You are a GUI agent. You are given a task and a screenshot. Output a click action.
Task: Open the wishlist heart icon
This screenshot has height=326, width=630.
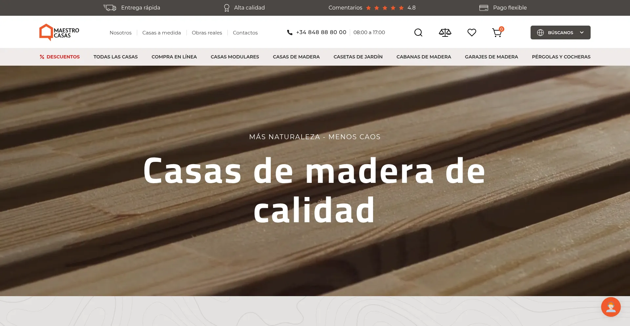click(472, 33)
